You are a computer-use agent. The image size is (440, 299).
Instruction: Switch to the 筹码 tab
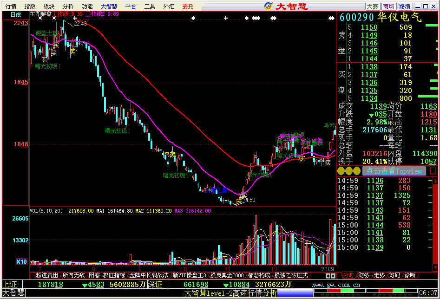(394, 275)
